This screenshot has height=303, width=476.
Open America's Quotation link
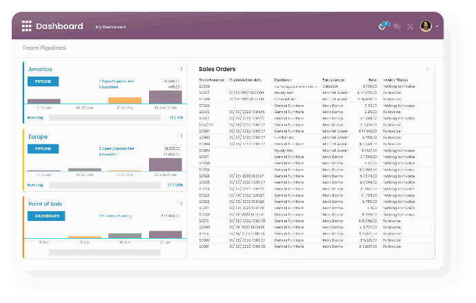pyautogui.click(x=108, y=87)
